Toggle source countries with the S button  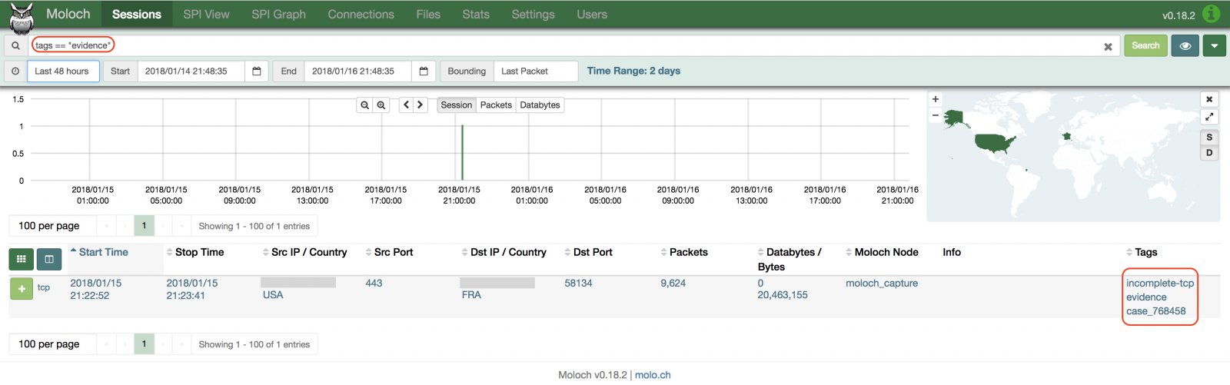(x=1209, y=137)
